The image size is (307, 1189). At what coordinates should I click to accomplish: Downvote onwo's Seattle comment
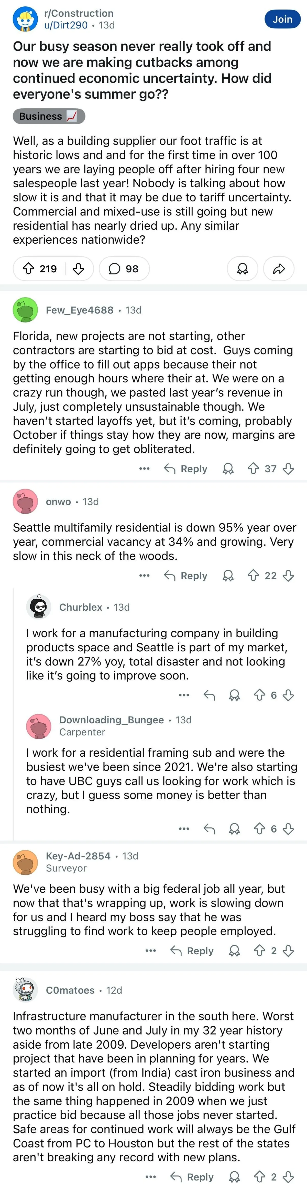(288, 576)
